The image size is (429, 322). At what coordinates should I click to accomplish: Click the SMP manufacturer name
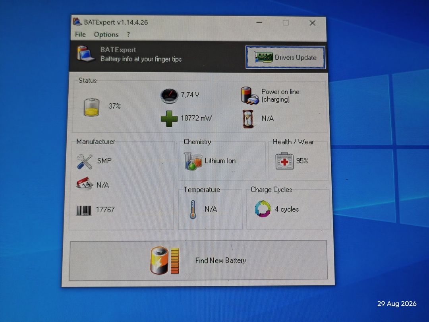(x=104, y=161)
